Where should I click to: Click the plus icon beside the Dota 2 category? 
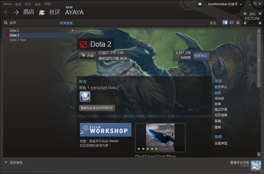tap(73, 30)
